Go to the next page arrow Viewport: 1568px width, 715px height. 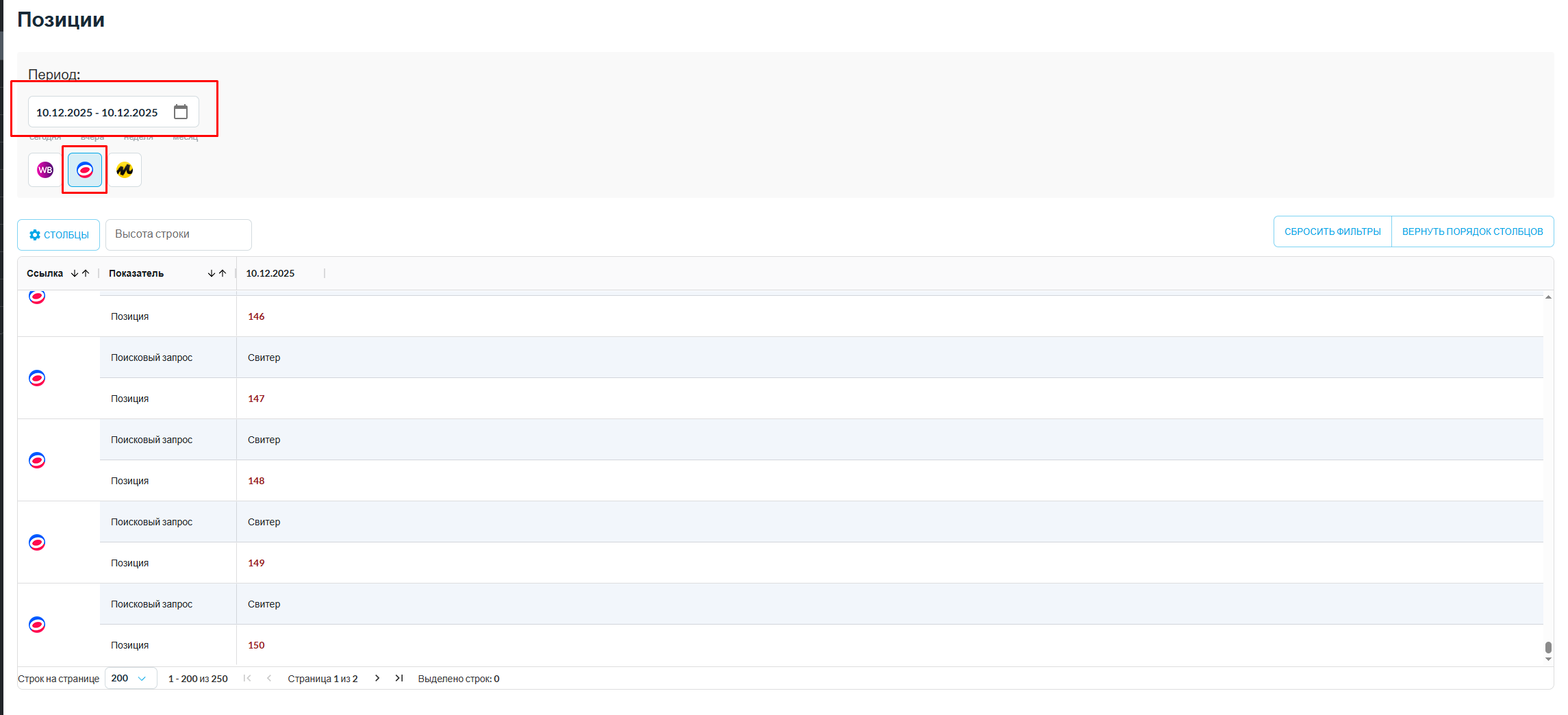tap(377, 678)
